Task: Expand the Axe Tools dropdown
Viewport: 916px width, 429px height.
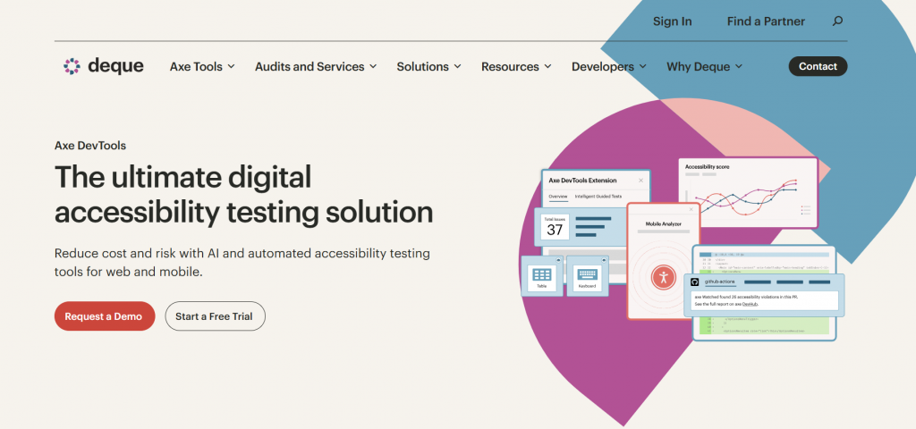Action: [202, 66]
